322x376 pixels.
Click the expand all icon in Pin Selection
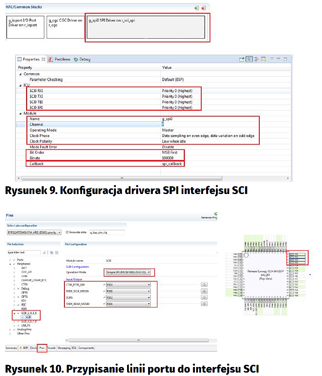coord(52,252)
